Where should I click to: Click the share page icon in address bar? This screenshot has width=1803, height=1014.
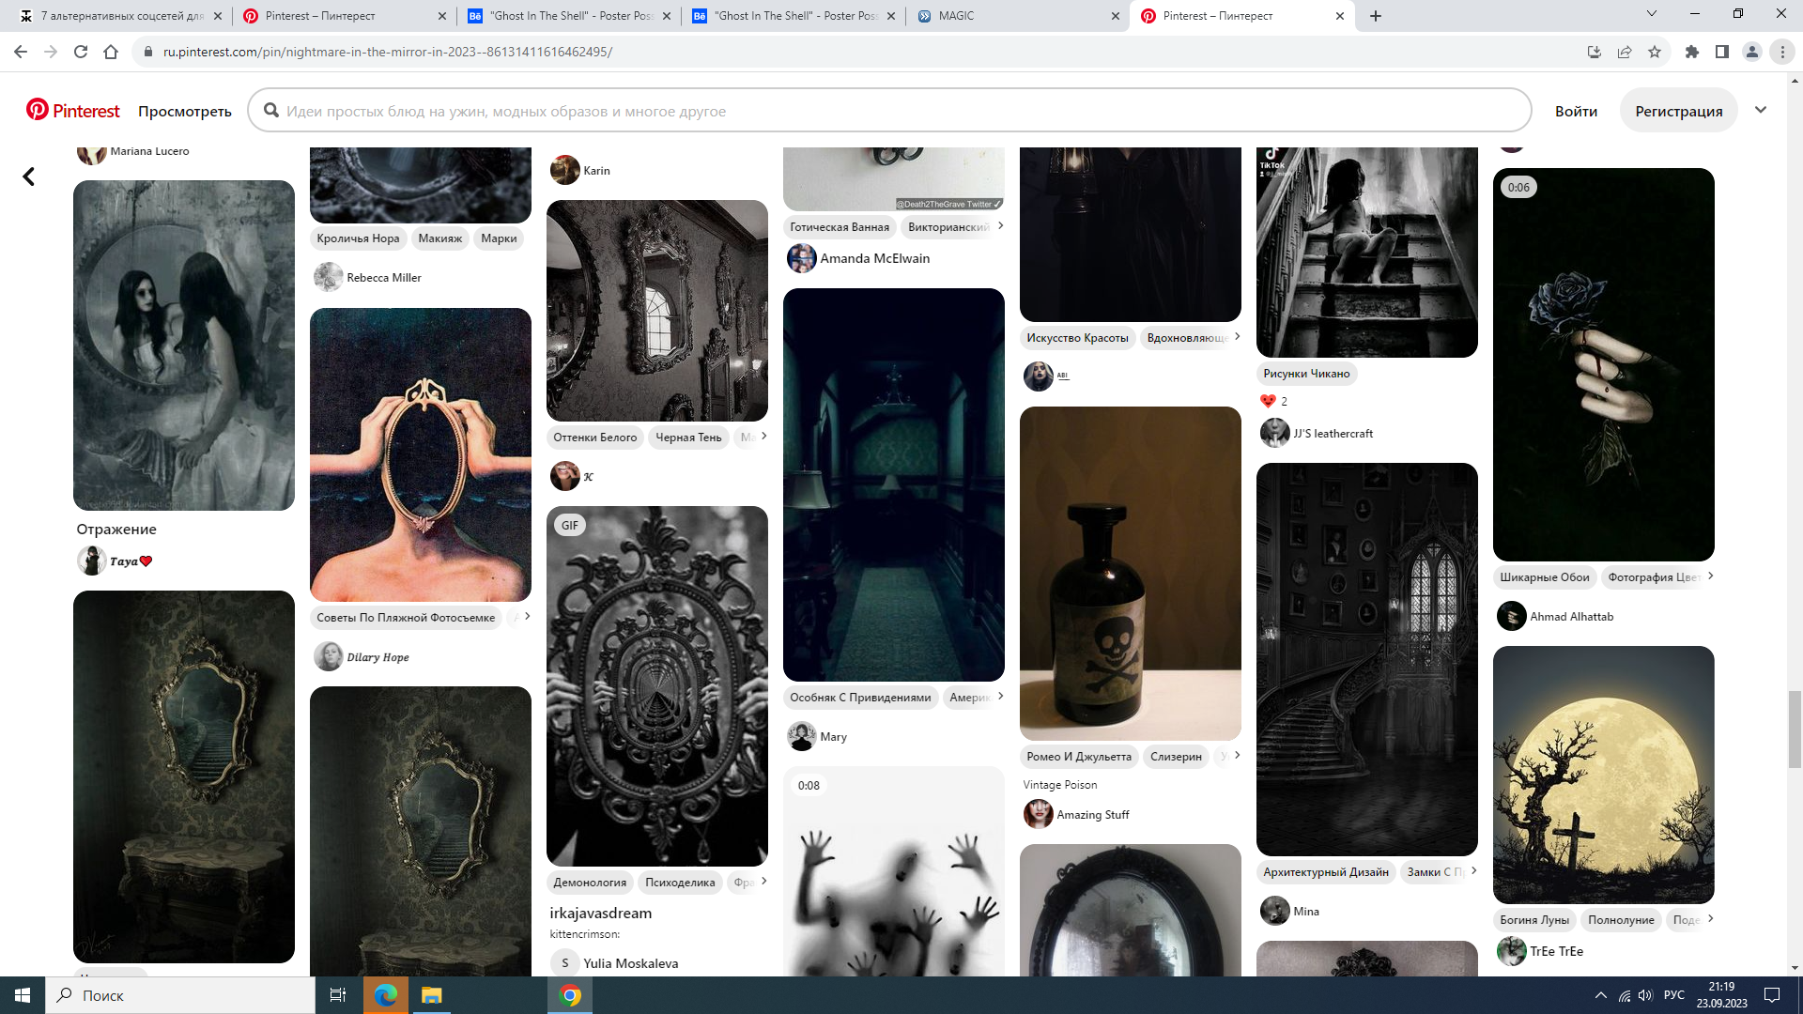coord(1625,52)
